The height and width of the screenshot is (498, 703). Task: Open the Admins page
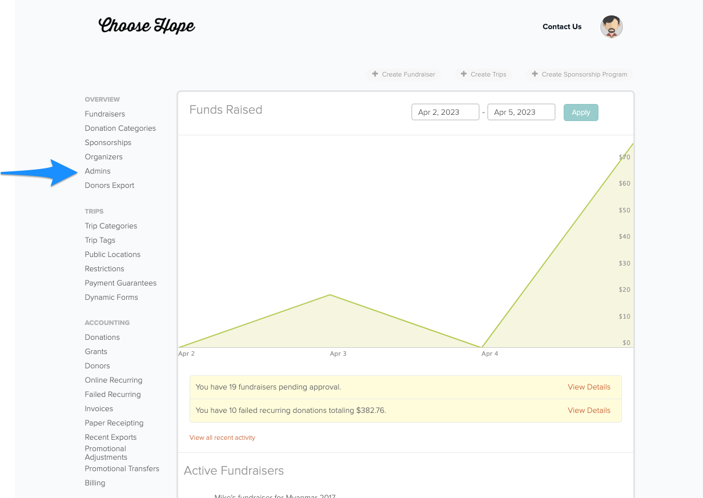(98, 171)
